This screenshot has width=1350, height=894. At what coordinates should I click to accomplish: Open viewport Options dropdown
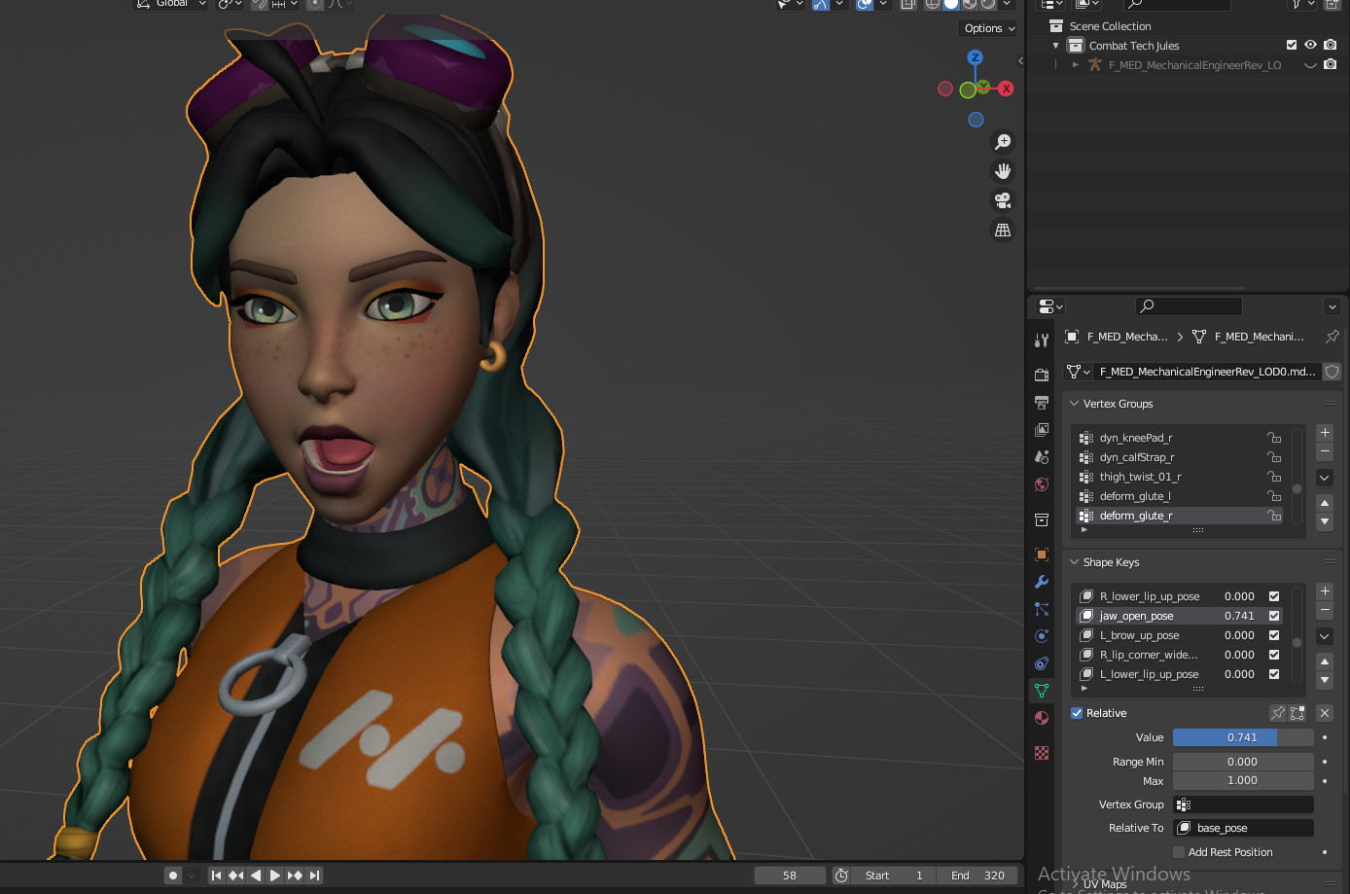point(989,28)
